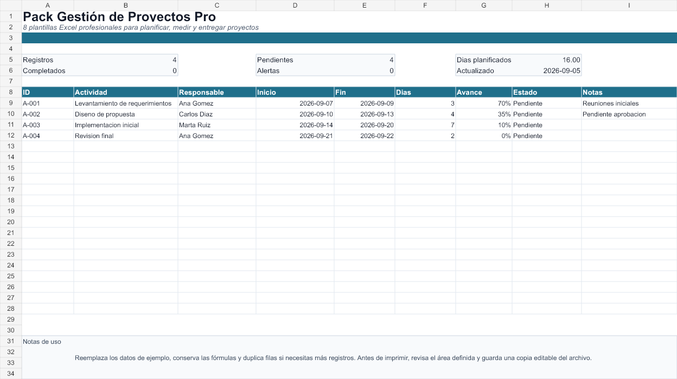The image size is (677, 379).
Task: Select start date 2026-09-07 cell
Action: pyautogui.click(x=295, y=103)
